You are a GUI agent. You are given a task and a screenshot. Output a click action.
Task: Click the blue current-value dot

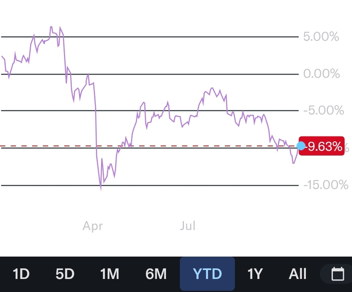301,146
